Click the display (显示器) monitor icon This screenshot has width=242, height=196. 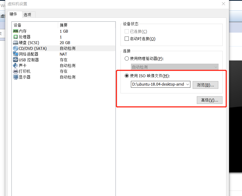[x=16, y=77]
